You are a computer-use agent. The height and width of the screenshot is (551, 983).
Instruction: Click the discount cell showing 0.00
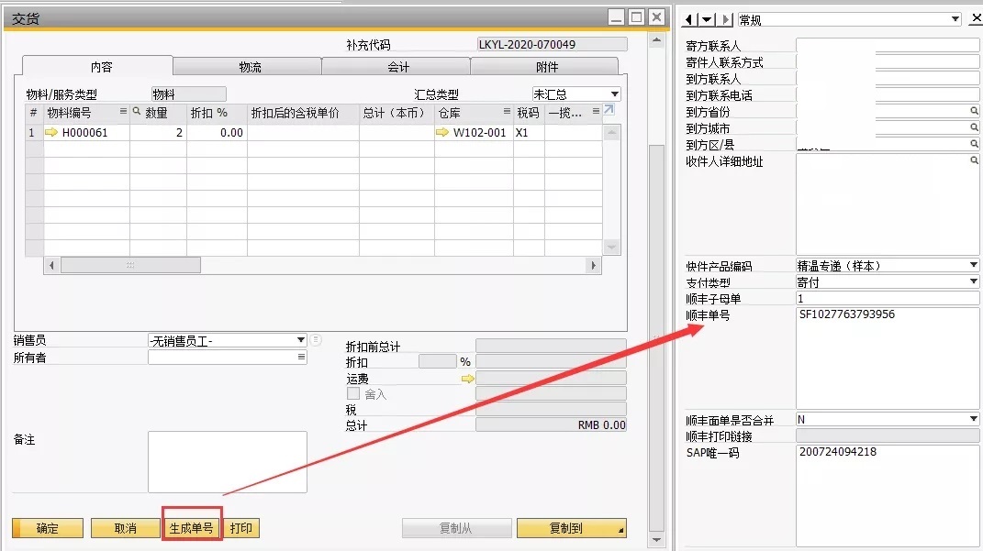217,132
